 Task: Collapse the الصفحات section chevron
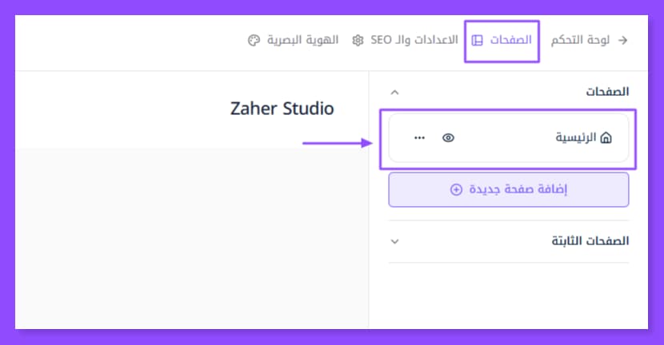coord(394,93)
